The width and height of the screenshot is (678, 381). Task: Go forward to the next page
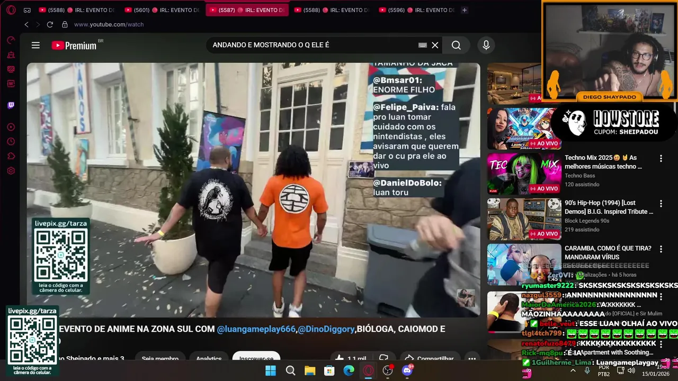pos(38,24)
